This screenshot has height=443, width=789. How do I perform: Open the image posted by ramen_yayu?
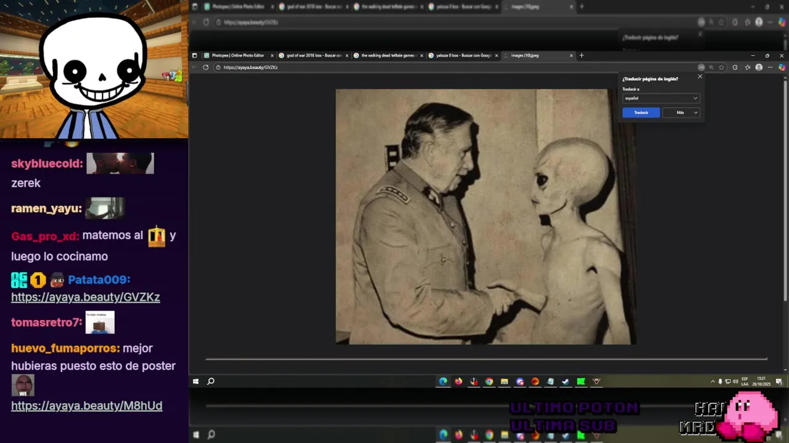coord(105,208)
